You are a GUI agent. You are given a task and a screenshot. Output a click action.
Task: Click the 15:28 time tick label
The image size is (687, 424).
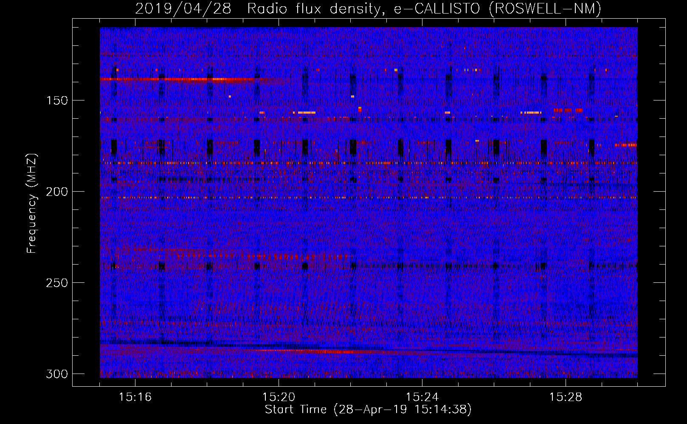tap(566, 397)
